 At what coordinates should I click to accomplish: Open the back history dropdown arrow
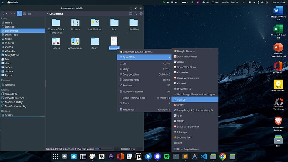7,14
